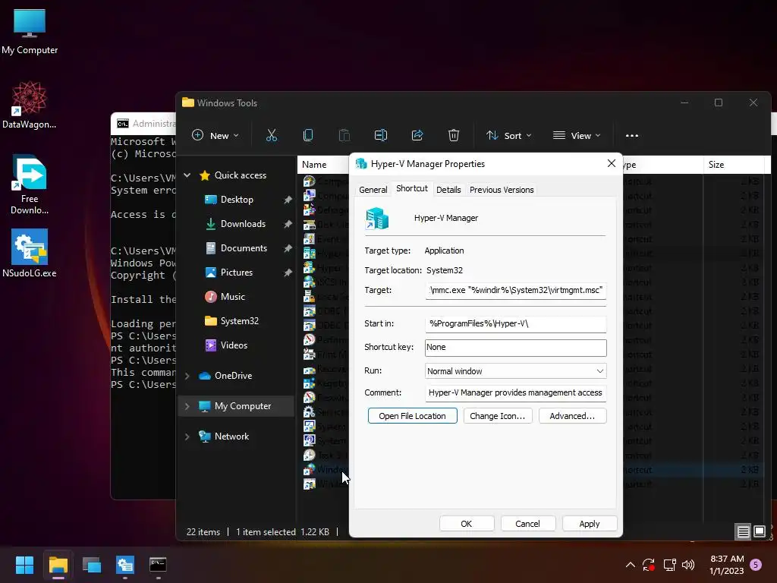Expand the My Computer tree node
This screenshot has width=777, height=583.
(187, 406)
